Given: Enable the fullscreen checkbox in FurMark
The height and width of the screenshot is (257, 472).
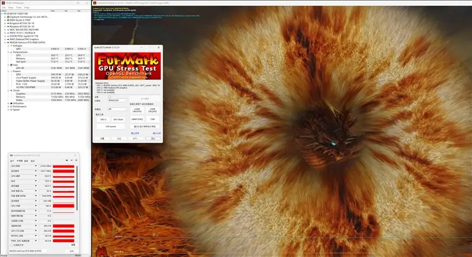Looking at the screenshot, I should point(110,97).
